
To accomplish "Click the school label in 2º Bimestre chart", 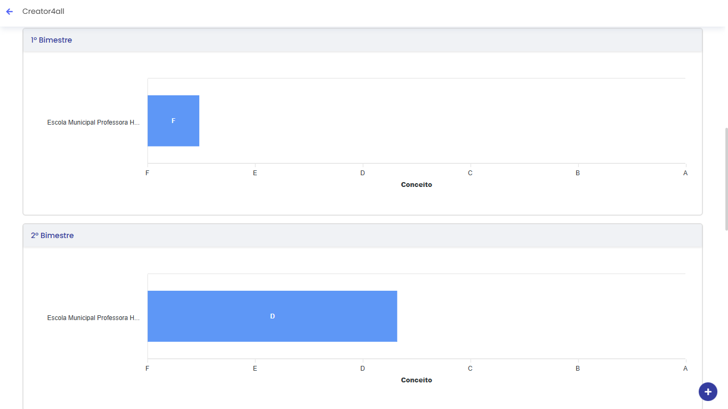I will pos(93,318).
